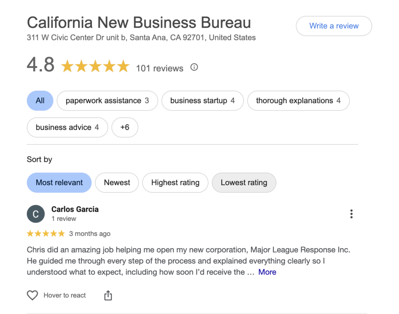Image resolution: width=399 pixels, height=314 pixels.
Task: Select the All filter chip
Action: click(x=40, y=101)
